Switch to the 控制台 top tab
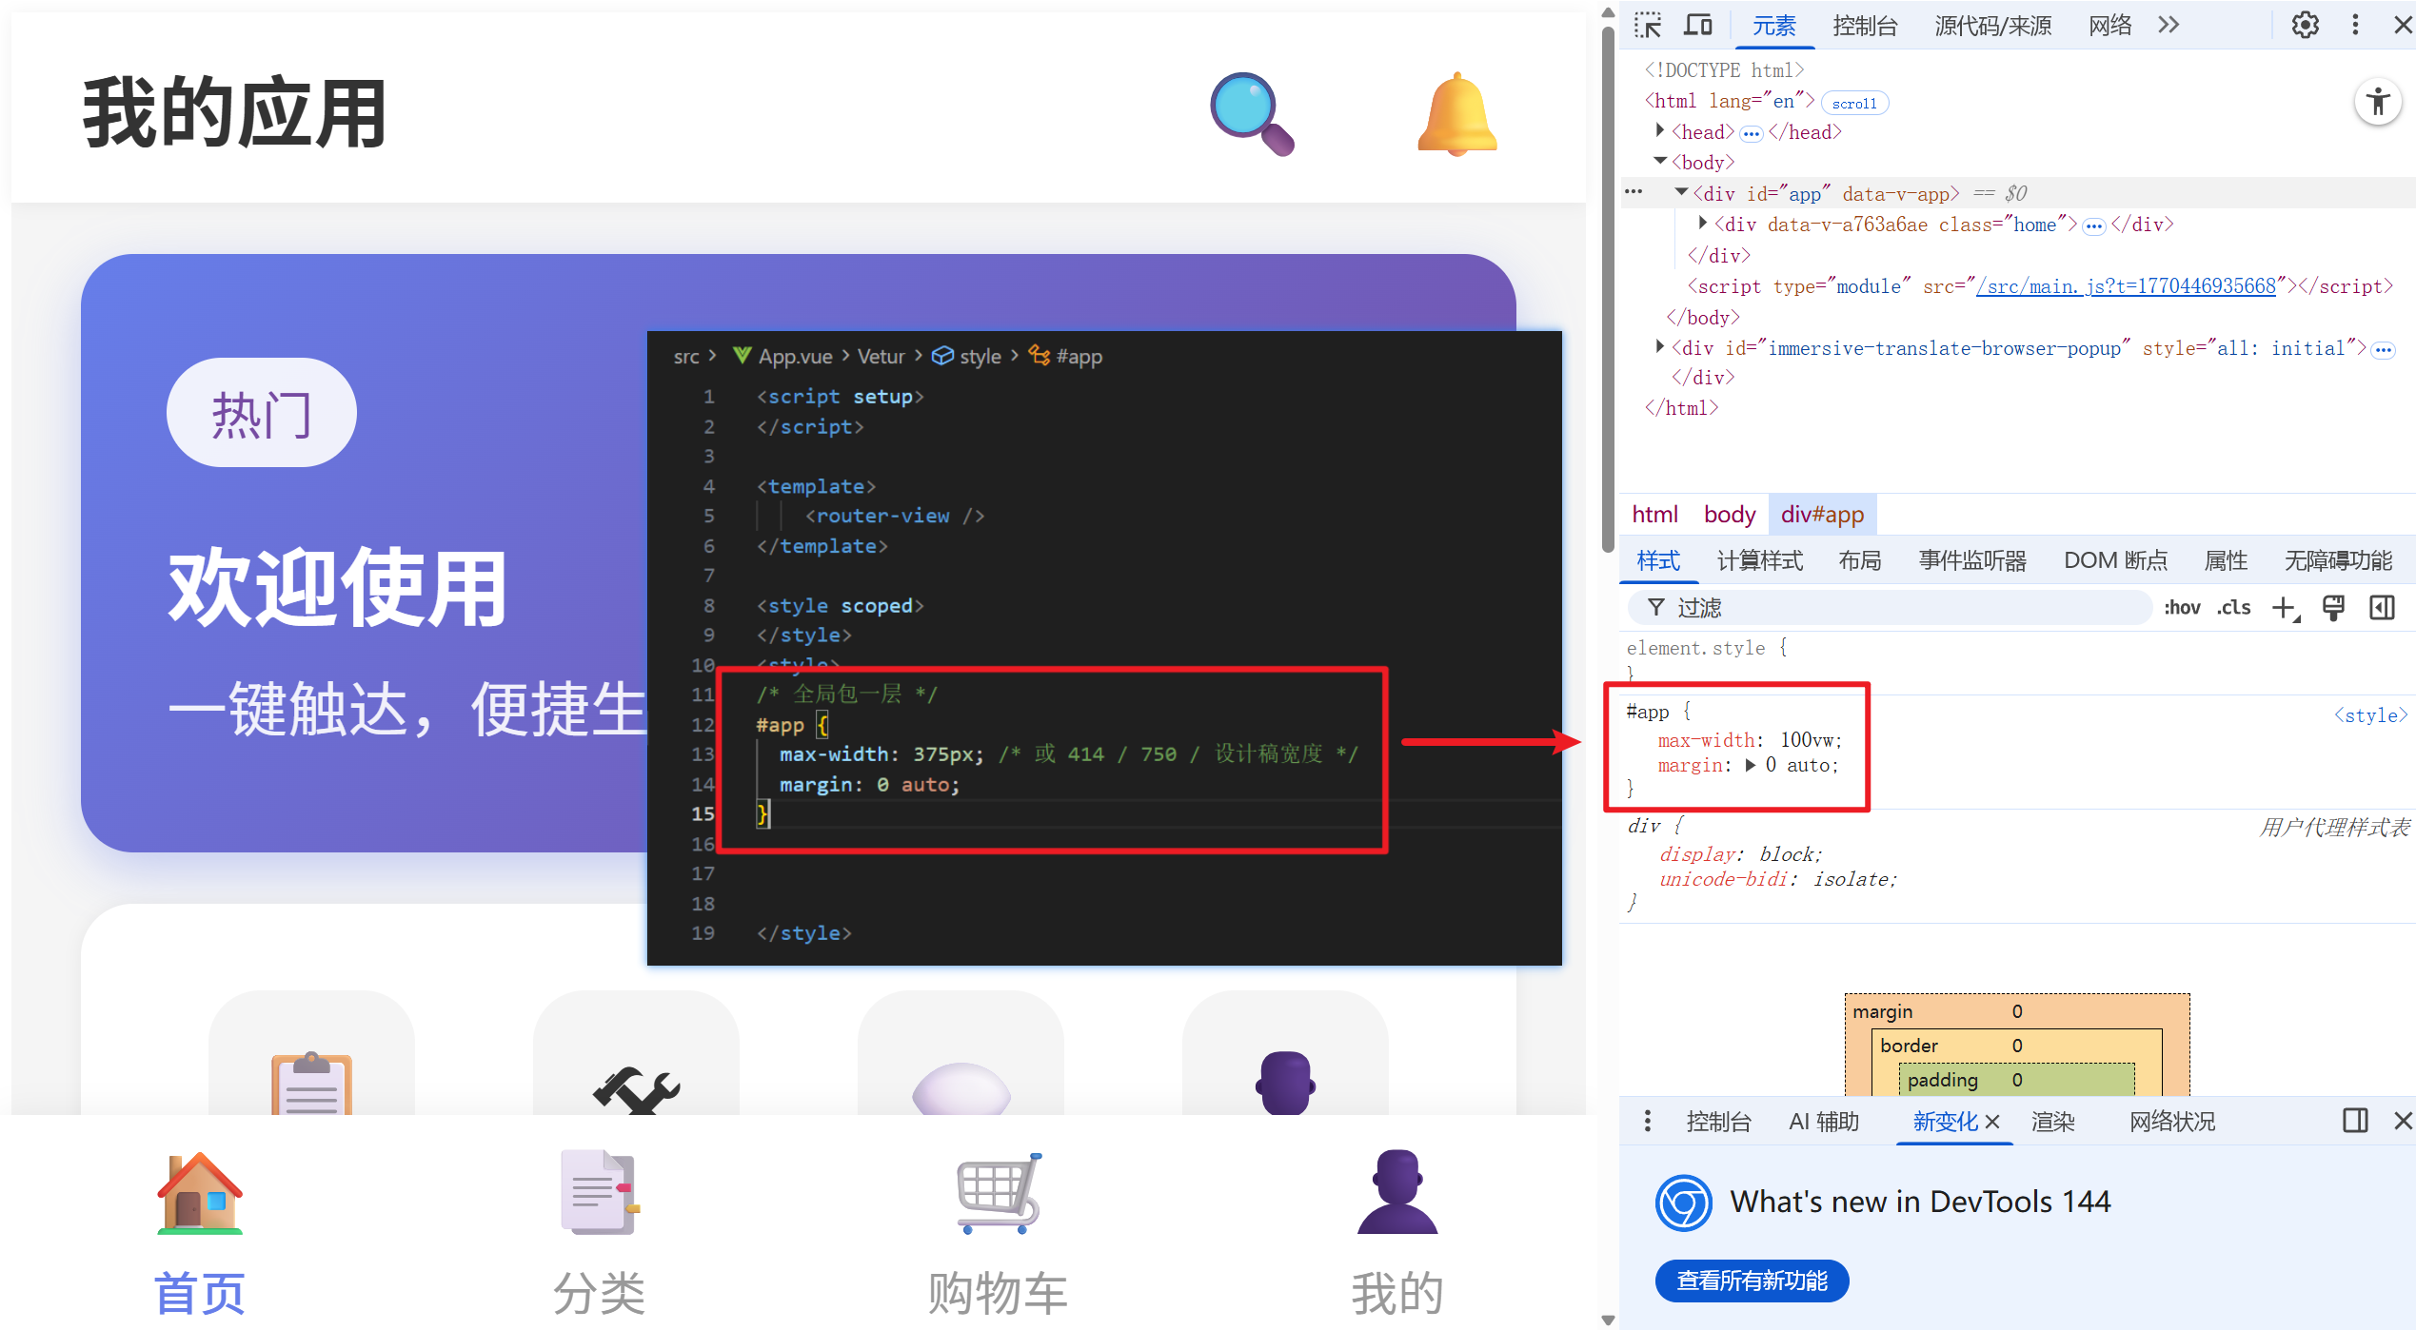 point(1864,26)
